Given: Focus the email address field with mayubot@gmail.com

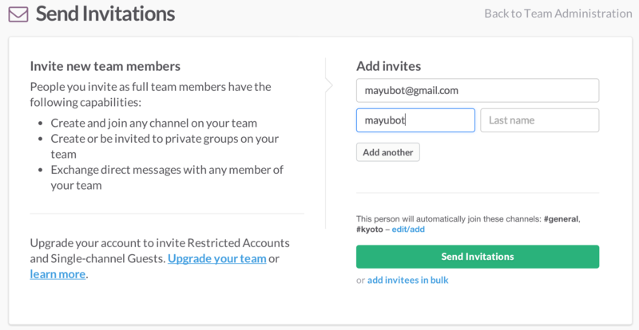Looking at the screenshot, I should [x=477, y=91].
